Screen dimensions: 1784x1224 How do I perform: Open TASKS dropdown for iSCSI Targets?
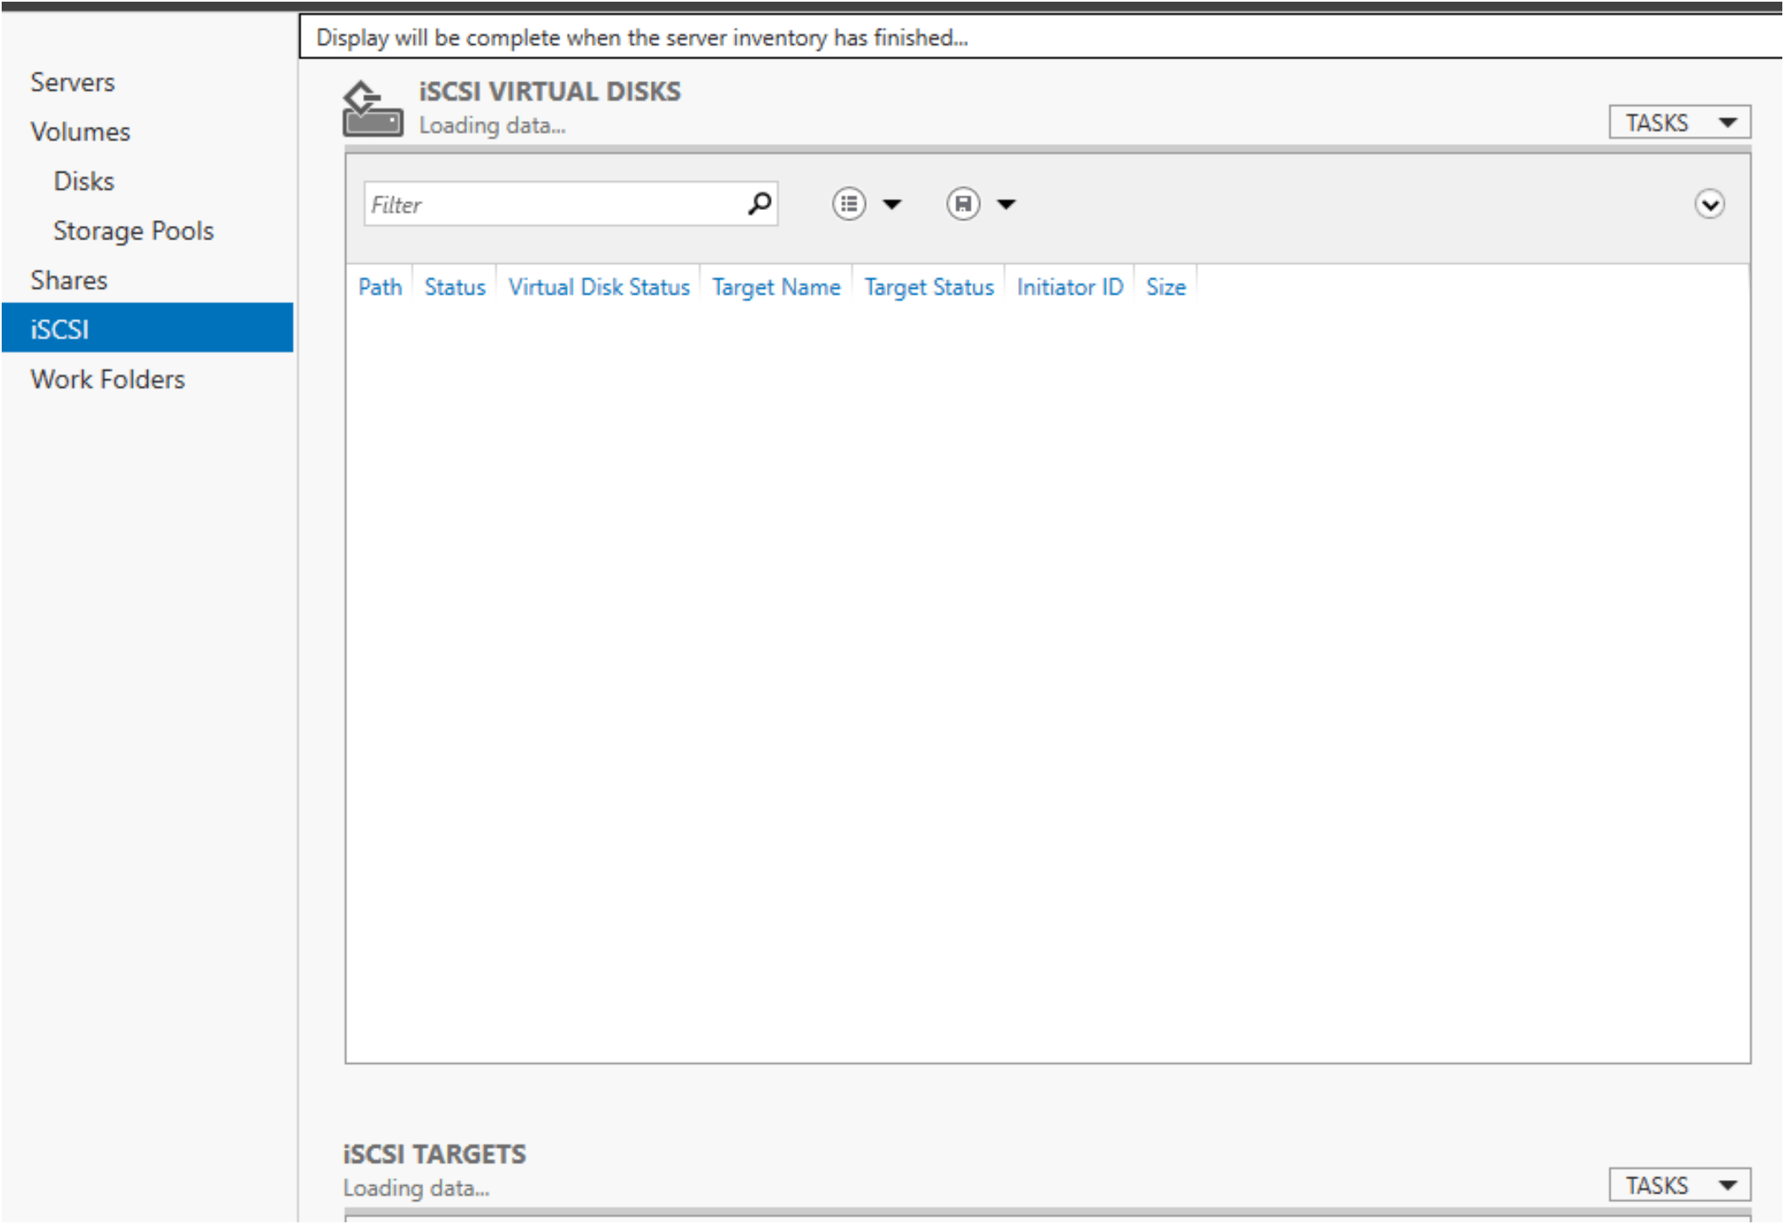(x=1679, y=1185)
